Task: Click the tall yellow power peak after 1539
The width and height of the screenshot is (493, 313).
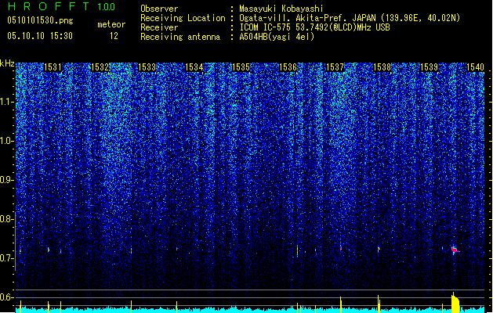Action: (455, 302)
